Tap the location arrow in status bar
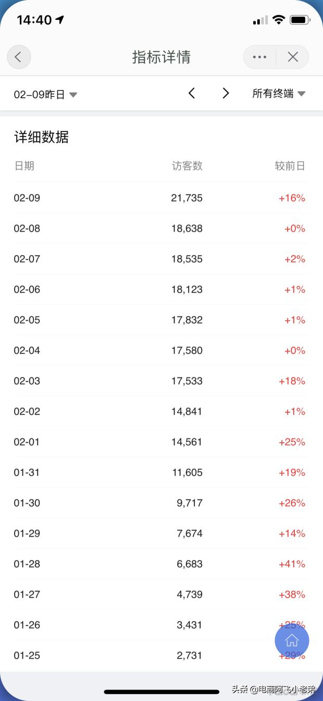The width and height of the screenshot is (323, 701). (60, 20)
